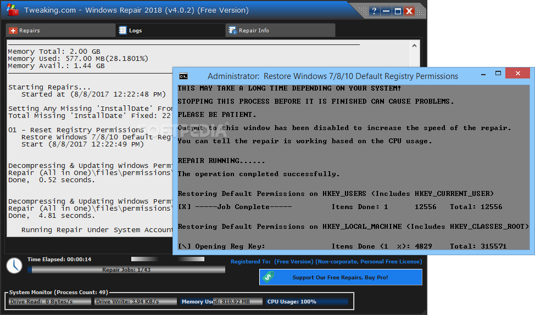Click the command prompt icon in console title
This screenshot has width=535, height=315.
pyautogui.click(x=183, y=76)
